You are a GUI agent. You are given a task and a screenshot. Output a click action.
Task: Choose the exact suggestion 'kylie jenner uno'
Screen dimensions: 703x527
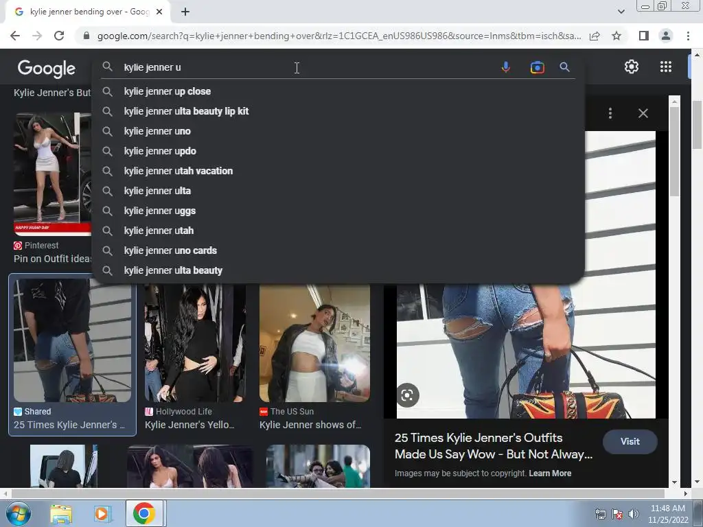(338, 131)
